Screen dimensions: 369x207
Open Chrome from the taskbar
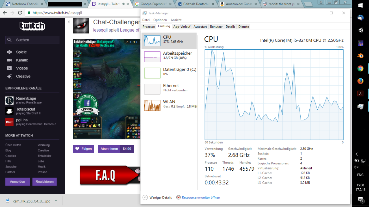click(x=360, y=68)
